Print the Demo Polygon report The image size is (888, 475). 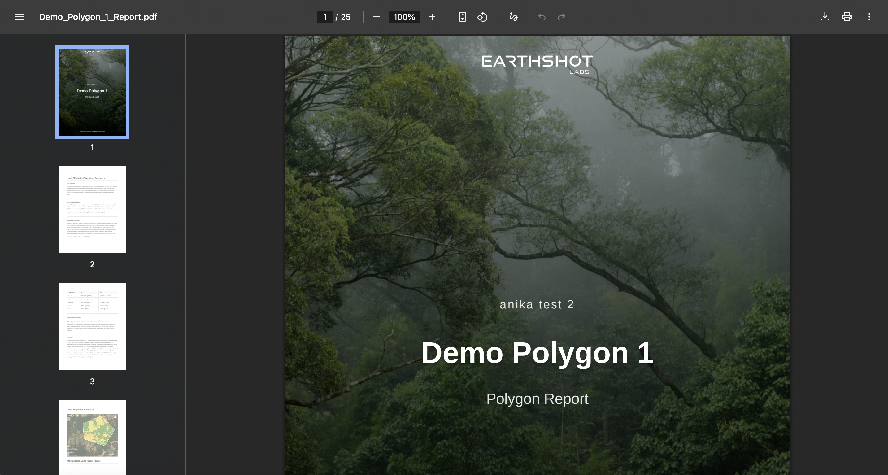coord(847,17)
